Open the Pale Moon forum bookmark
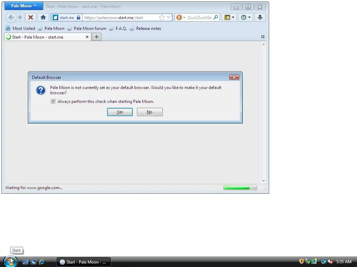 pyautogui.click(x=87, y=29)
